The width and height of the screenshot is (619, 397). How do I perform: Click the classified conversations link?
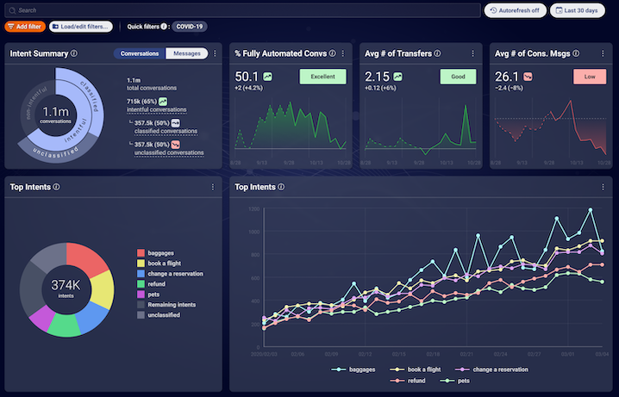point(166,131)
